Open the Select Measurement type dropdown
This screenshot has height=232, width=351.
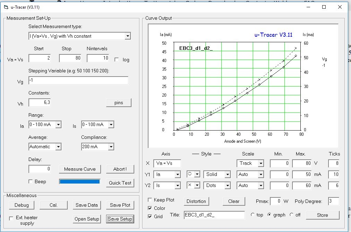coord(128,36)
